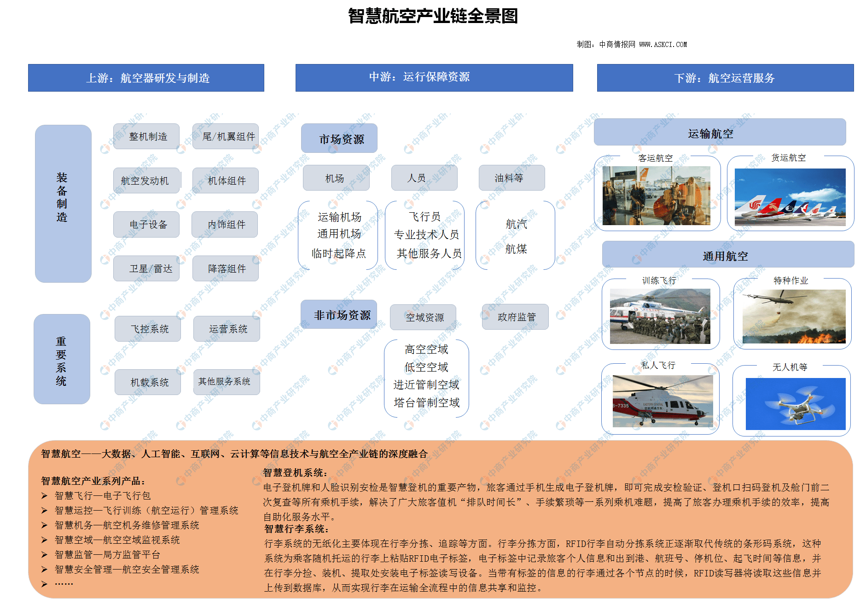866x599 pixels.
Task: Click the 整机制造 box
Action: point(146,136)
